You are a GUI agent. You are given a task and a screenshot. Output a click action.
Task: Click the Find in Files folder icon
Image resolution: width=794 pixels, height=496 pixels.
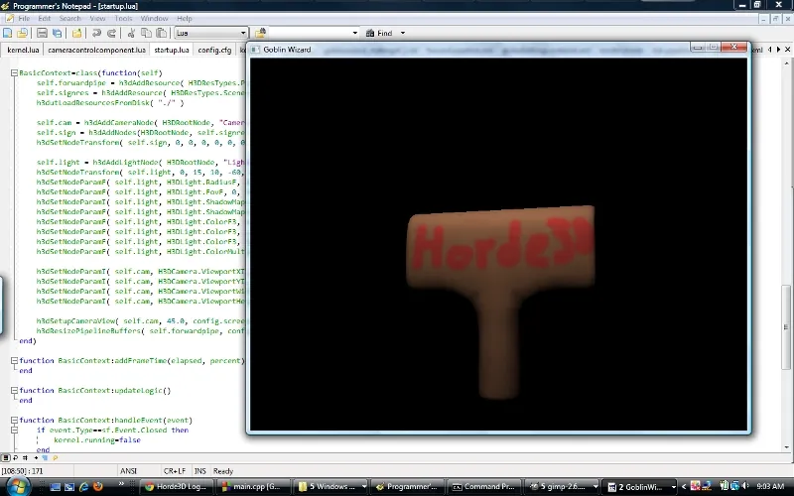point(260,33)
